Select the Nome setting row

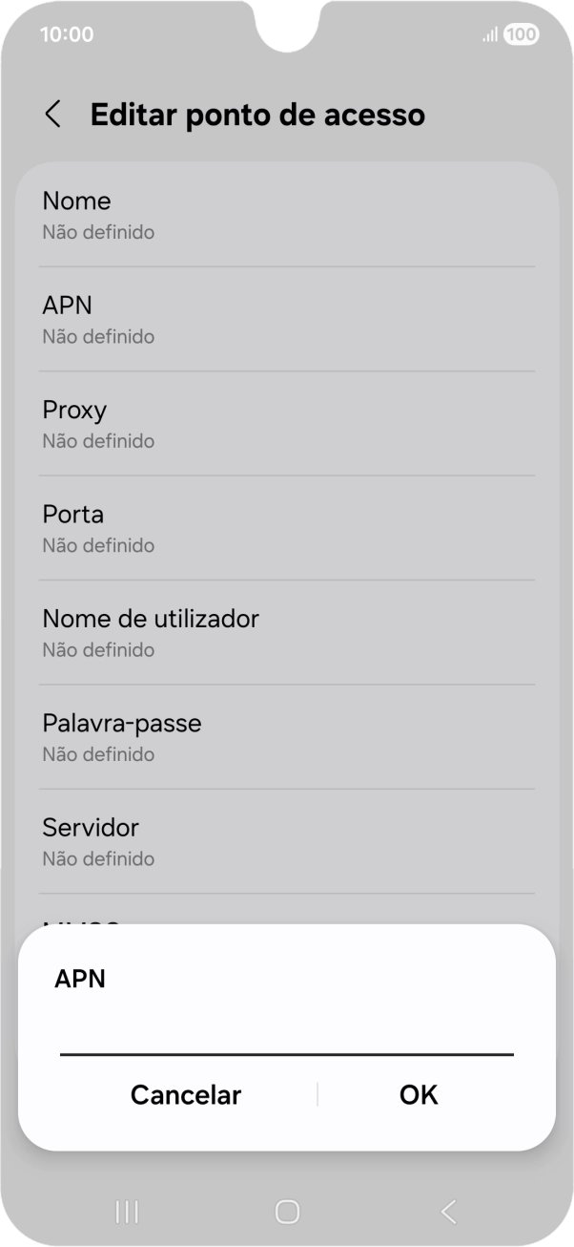[286, 215]
